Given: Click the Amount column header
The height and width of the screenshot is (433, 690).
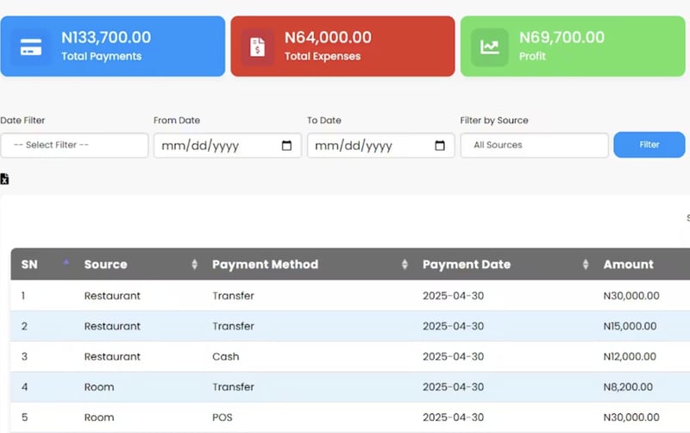Looking at the screenshot, I should coord(628,265).
